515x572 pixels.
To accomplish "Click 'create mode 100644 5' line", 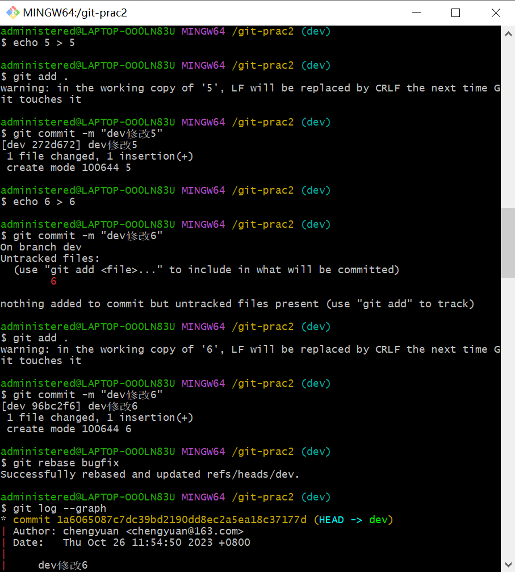I will click(69, 168).
